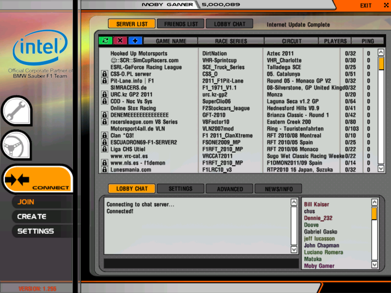Viewport: 391px width, 293px height.
Task: Select the Hooked Up Motorsports server
Action: coord(139,53)
